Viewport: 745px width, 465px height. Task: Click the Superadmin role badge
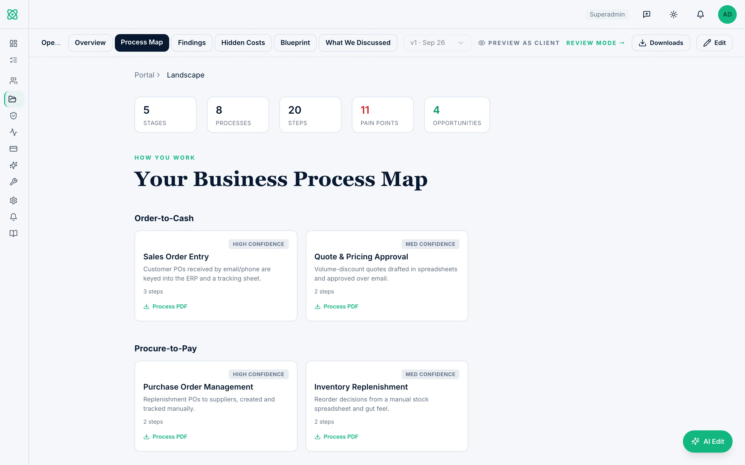point(607,14)
